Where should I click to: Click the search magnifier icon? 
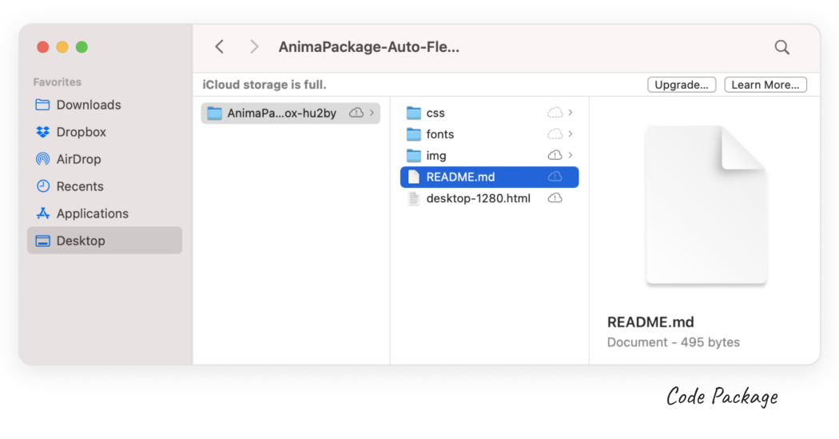pyautogui.click(x=781, y=47)
